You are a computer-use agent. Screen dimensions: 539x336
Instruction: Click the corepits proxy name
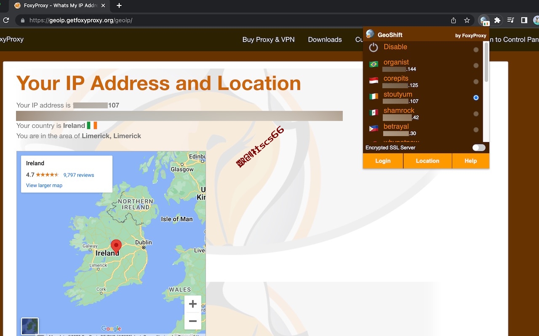[x=396, y=78]
